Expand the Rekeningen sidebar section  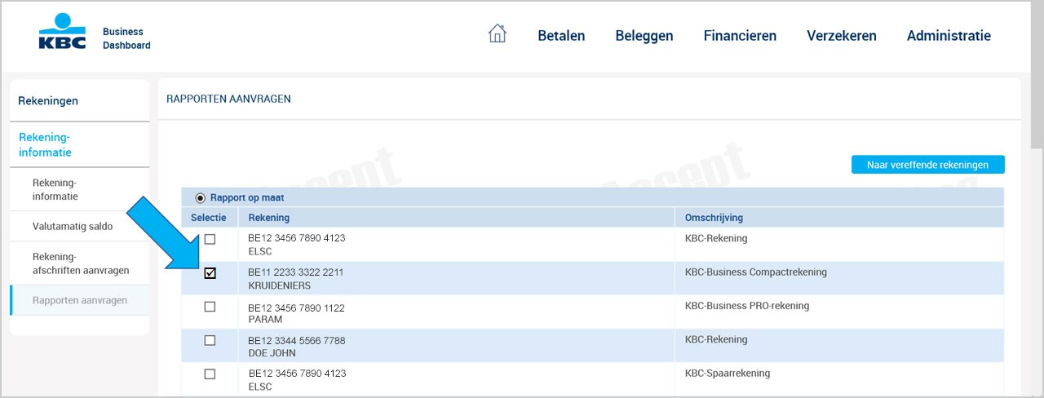click(x=79, y=101)
